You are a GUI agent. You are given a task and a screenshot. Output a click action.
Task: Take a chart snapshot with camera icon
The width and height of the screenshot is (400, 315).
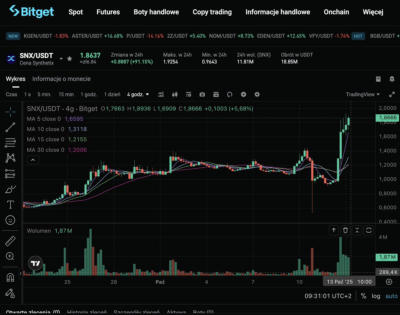[202, 94]
